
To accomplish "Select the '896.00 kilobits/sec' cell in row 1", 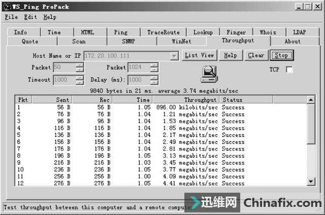I will coord(187,107).
